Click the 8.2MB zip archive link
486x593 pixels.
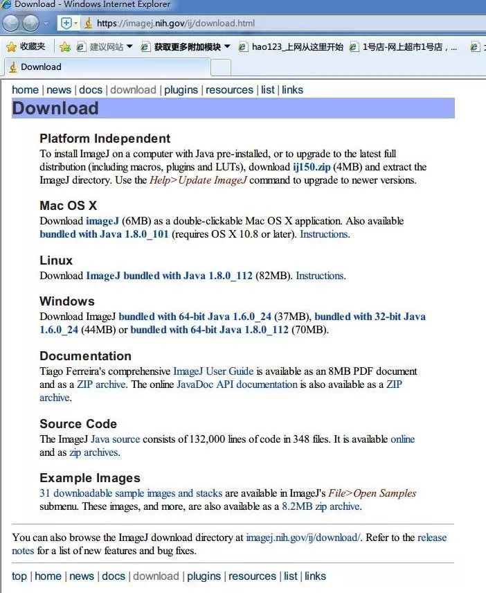[x=321, y=507]
